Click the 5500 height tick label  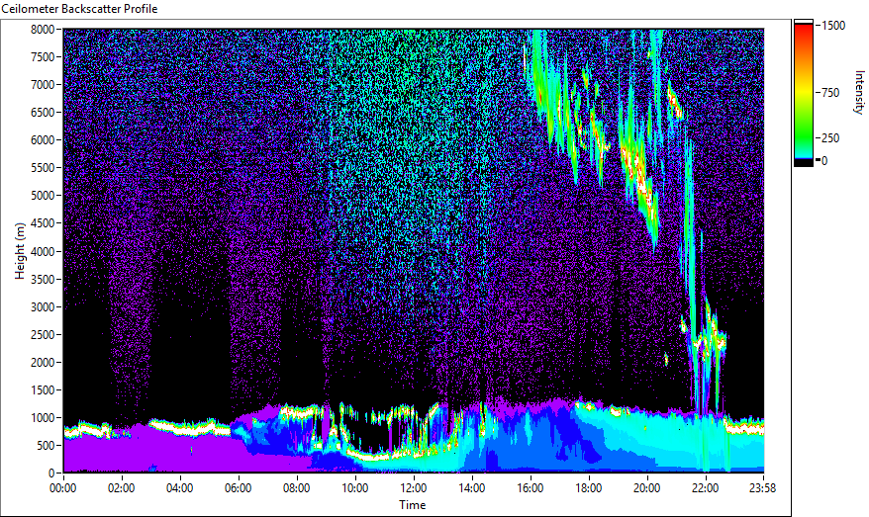tap(43, 168)
